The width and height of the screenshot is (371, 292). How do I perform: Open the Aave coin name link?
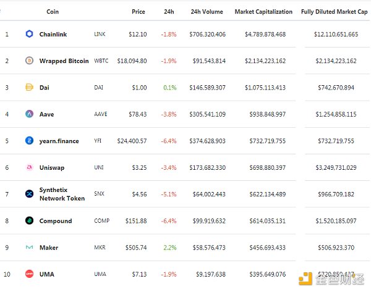pos(46,114)
